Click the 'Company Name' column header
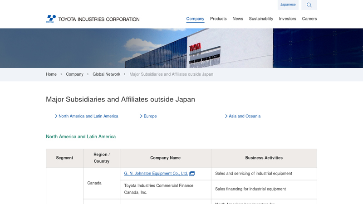Screen dimensions: 363x204 pos(165,158)
